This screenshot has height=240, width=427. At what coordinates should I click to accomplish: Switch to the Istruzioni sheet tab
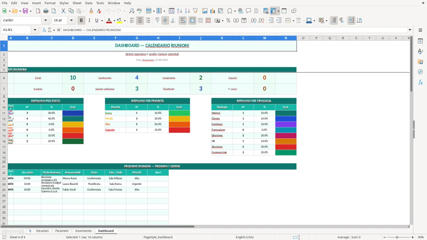(42, 231)
